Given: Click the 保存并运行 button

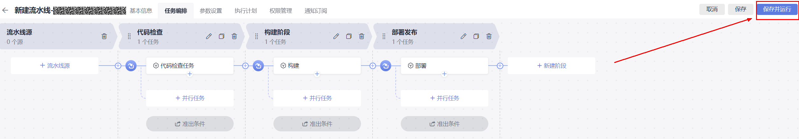Looking at the screenshot, I should [777, 9].
